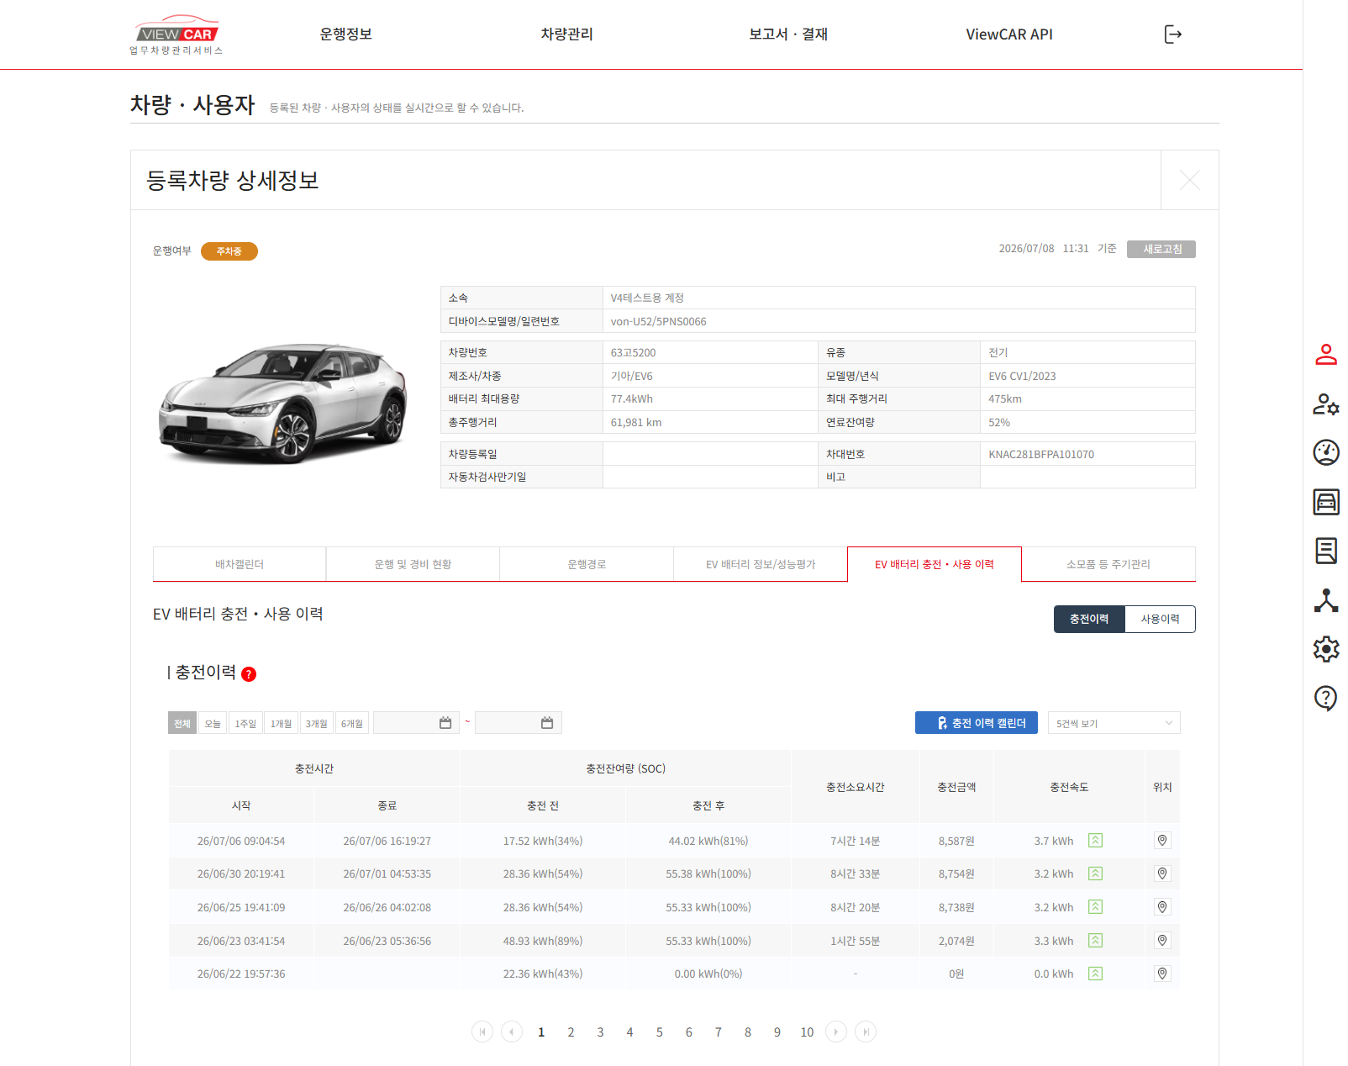
Task: Open the 차량관리 menu
Action: [566, 34]
